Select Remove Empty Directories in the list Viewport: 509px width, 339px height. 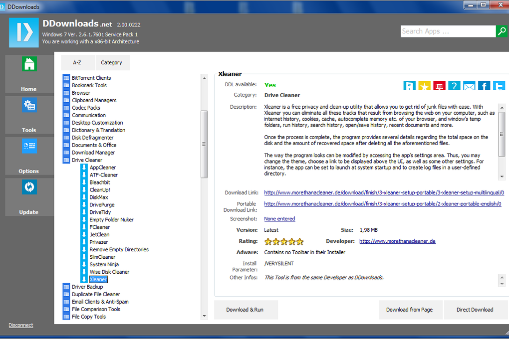pyautogui.click(x=119, y=249)
